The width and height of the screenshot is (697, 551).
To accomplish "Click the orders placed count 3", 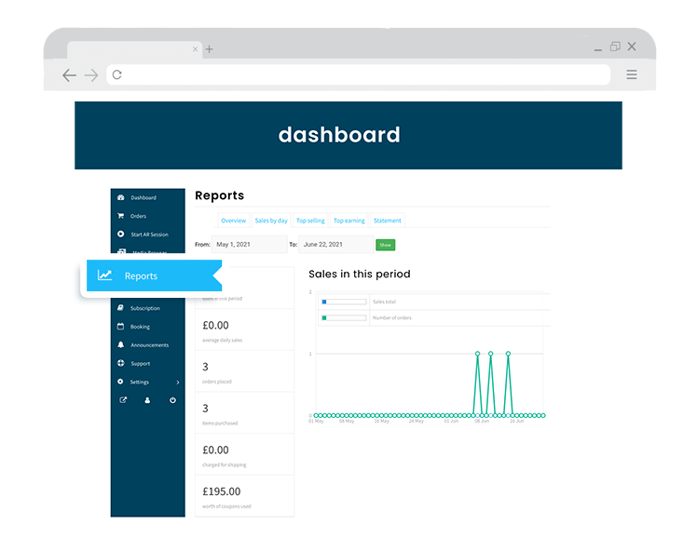I will (x=205, y=368).
